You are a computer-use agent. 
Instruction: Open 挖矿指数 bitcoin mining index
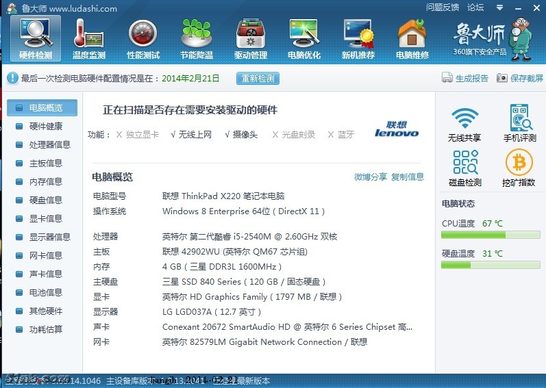click(x=519, y=168)
